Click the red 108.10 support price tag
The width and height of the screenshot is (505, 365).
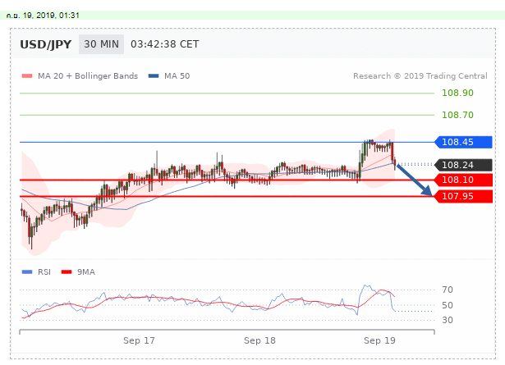[x=463, y=180]
